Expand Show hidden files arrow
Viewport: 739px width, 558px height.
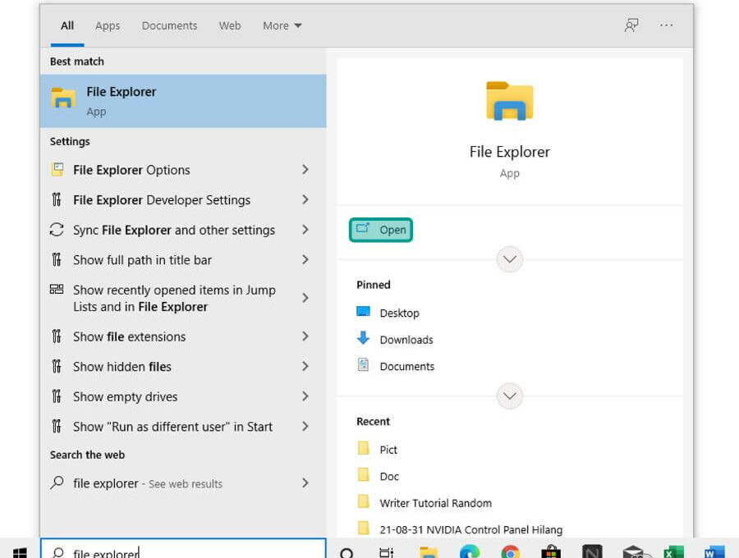(x=305, y=366)
